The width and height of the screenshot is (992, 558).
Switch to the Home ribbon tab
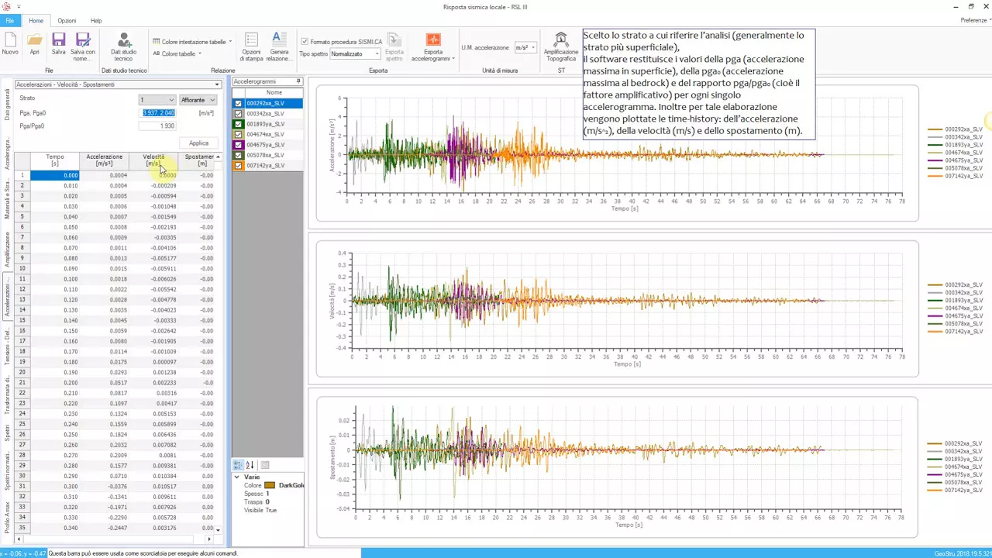36,21
